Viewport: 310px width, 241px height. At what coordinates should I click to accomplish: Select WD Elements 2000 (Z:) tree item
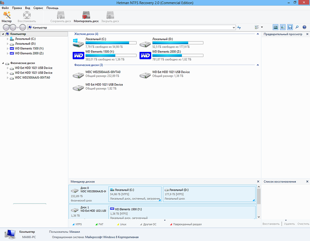(29, 54)
